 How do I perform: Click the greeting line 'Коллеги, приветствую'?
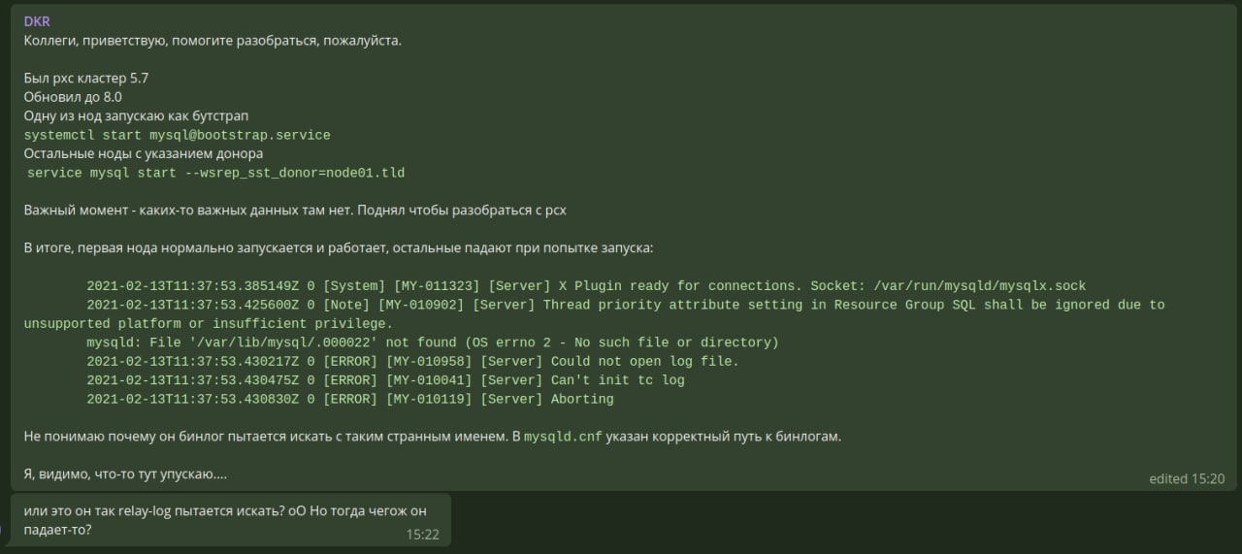(x=212, y=41)
